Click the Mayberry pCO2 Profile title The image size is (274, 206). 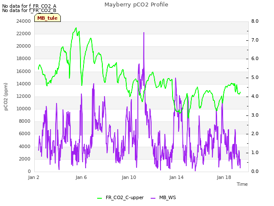click(136, 5)
